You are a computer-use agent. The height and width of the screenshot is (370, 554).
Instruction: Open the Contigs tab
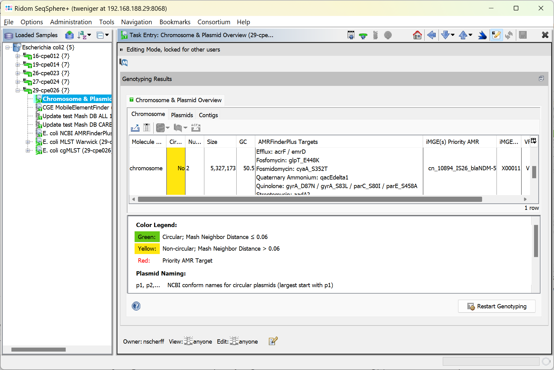point(208,115)
